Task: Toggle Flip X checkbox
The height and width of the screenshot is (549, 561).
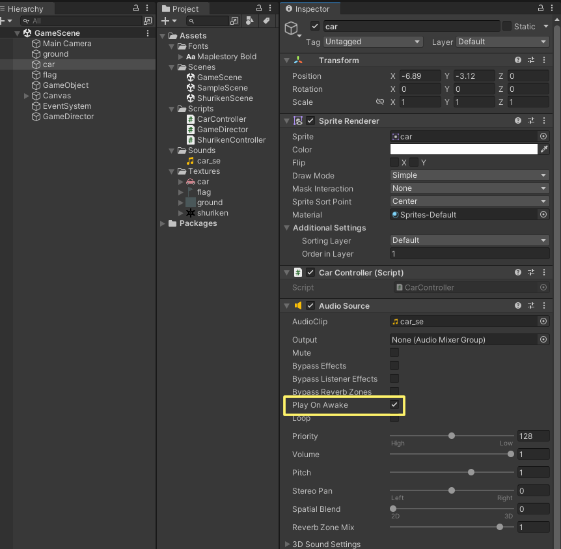Action: pos(394,162)
